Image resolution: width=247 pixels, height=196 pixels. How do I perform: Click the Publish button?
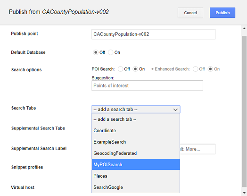(222, 13)
